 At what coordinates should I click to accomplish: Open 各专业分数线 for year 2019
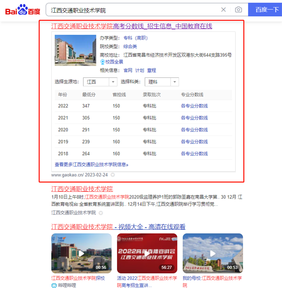point(195,142)
